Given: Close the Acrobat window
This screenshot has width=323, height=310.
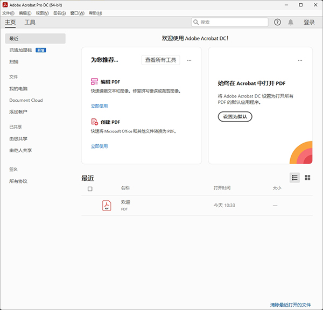Looking at the screenshot, I should point(315,5).
